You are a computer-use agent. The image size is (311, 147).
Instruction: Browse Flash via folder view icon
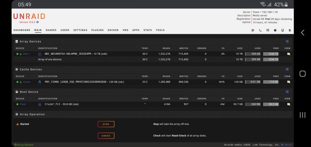click(x=289, y=104)
